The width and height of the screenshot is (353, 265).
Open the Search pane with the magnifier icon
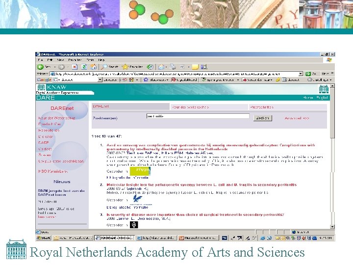point(104,67)
